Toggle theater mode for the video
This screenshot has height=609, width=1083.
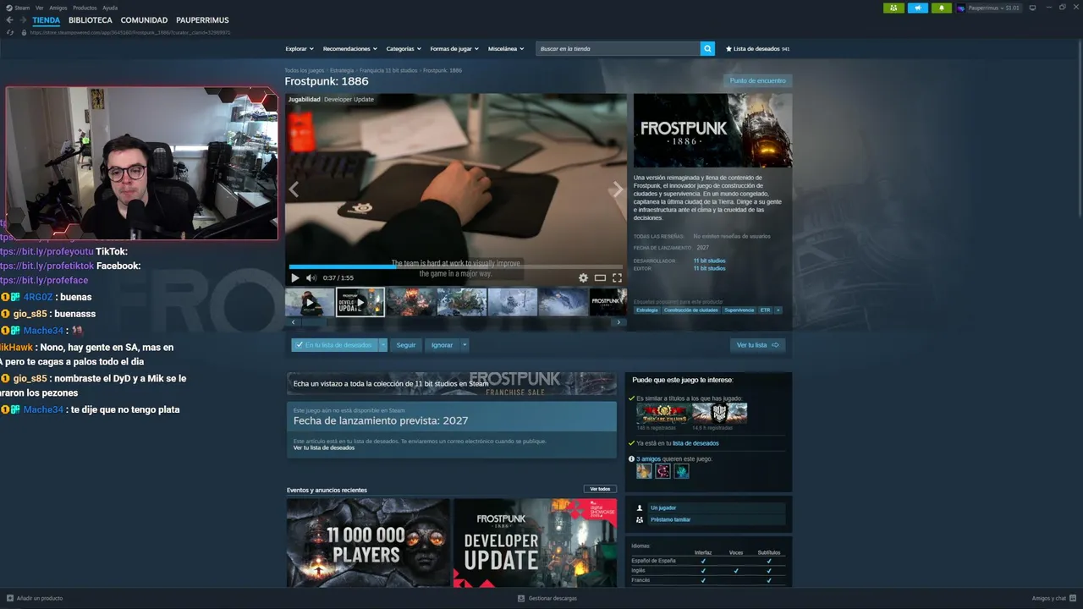coord(600,277)
